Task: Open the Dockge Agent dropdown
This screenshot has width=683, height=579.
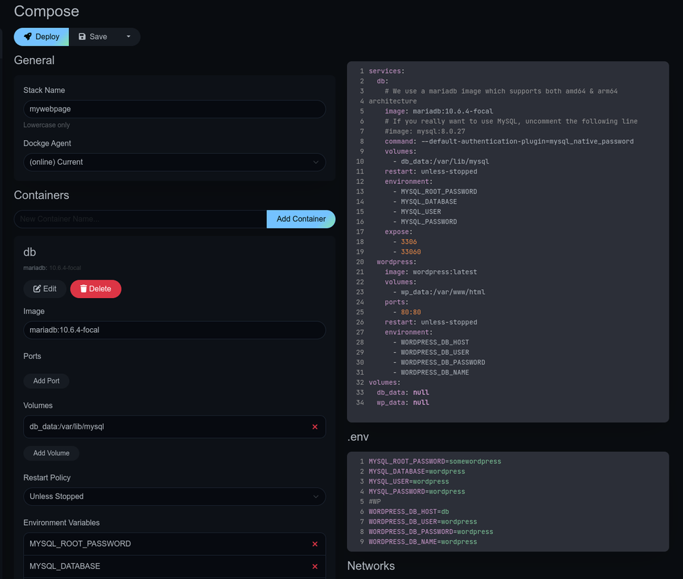Action: click(x=174, y=162)
